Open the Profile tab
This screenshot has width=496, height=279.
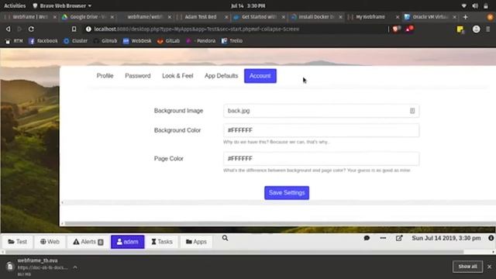(105, 76)
